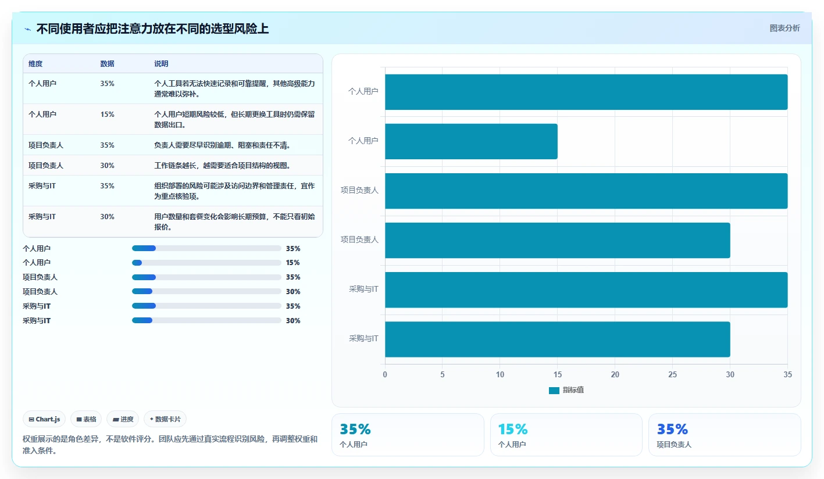Viewport: 824px width, 479px height.
Task: Click the 35% 项目负责人 stat card
Action: pyautogui.click(x=725, y=435)
